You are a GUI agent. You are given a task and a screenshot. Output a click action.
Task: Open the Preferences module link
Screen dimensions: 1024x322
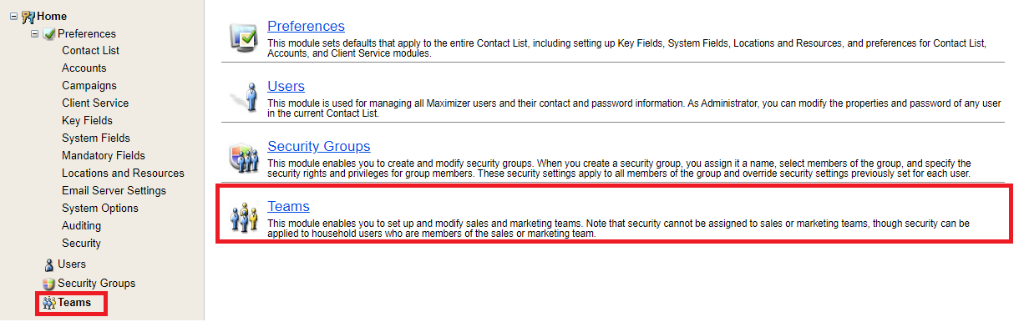click(306, 26)
